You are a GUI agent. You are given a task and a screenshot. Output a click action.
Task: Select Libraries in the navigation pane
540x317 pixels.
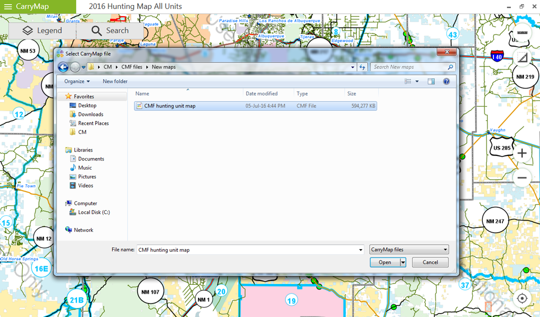coord(83,150)
